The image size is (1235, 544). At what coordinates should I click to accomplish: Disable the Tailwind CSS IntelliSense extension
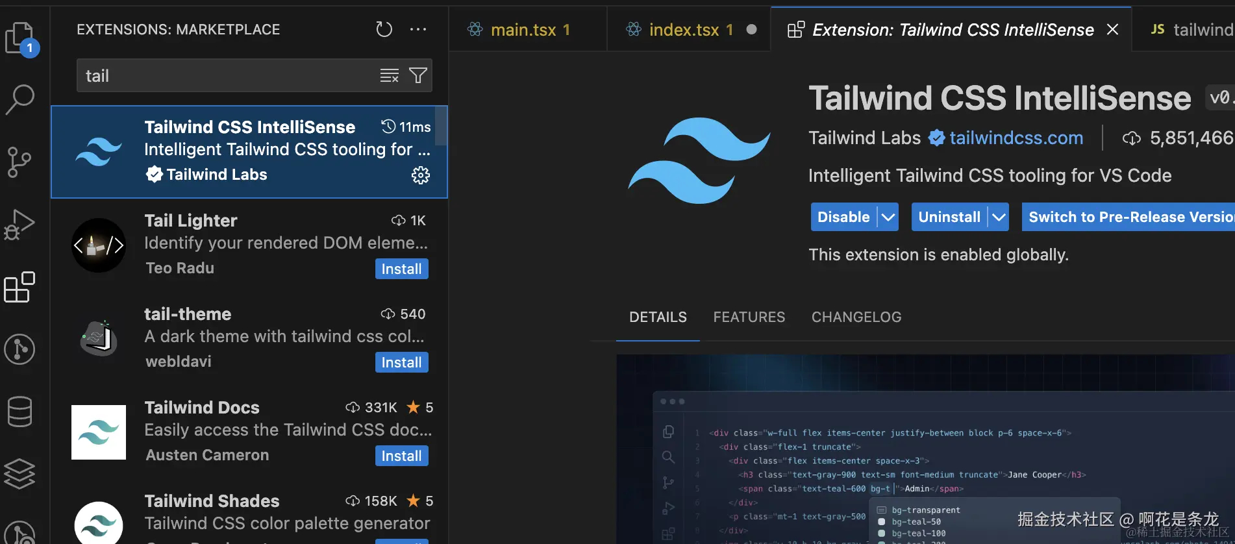(843, 217)
